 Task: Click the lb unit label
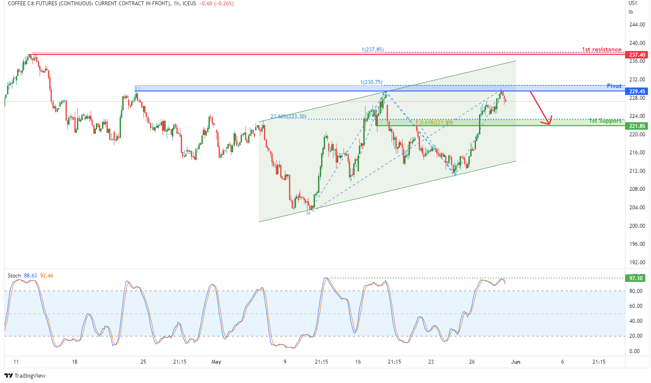[631, 12]
